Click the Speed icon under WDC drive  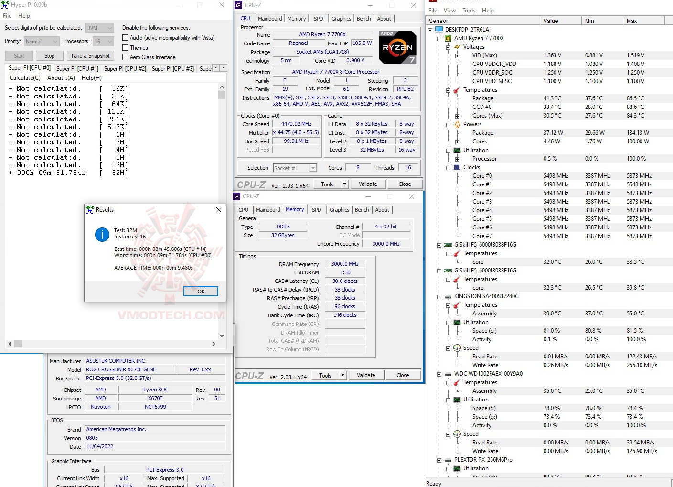(x=458, y=434)
